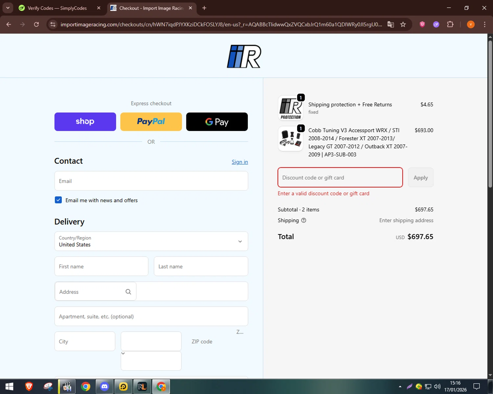Open the extensions puzzle icon
The image size is (493, 394).
450,24
